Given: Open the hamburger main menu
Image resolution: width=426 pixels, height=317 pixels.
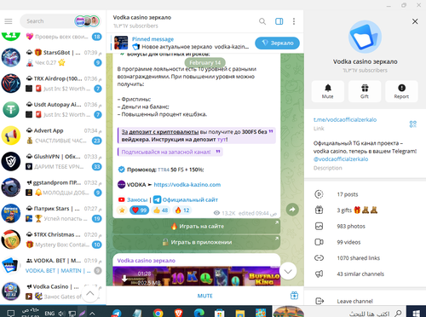Looking at the screenshot, I should (x=9, y=21).
